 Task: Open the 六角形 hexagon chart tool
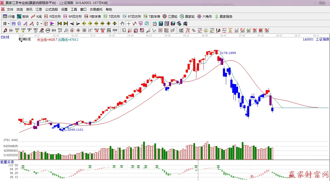click(205, 16)
